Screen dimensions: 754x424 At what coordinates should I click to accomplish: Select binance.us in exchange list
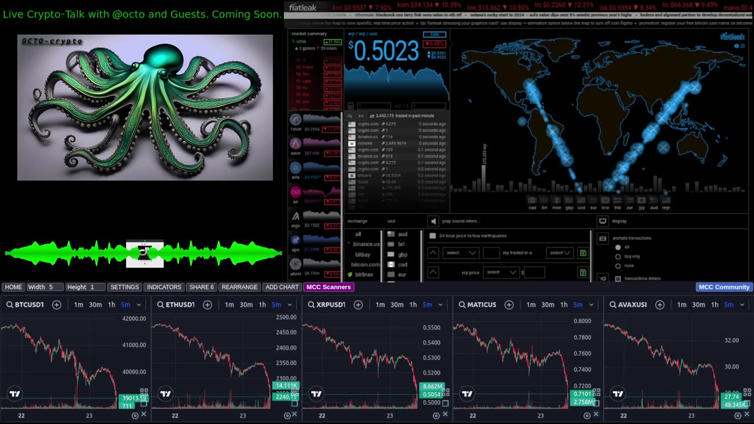coord(366,244)
